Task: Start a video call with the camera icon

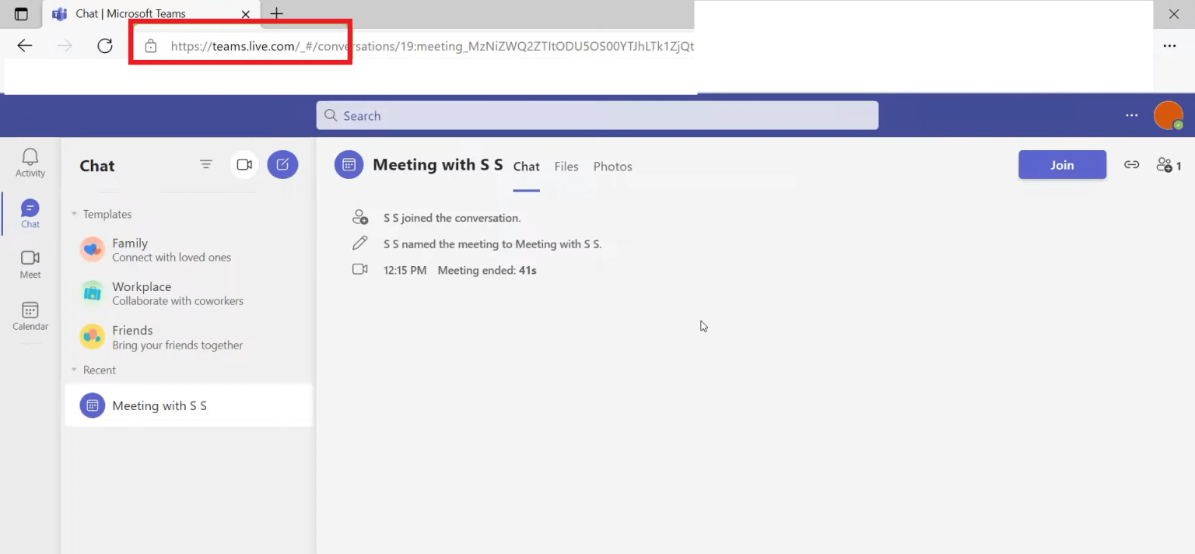Action: pos(244,164)
